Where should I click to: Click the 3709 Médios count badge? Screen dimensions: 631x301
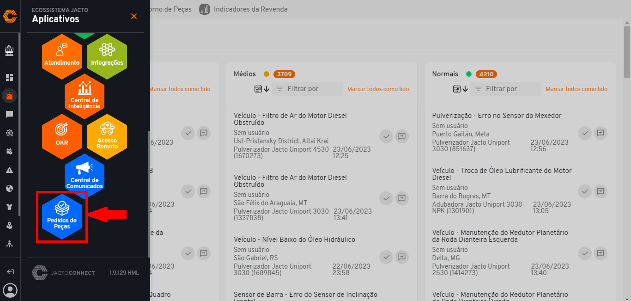click(x=284, y=74)
